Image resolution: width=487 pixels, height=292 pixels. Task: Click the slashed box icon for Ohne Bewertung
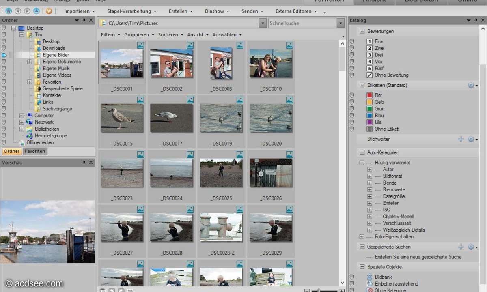[x=369, y=75]
